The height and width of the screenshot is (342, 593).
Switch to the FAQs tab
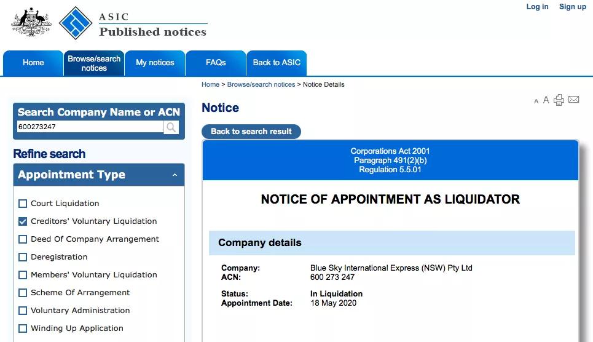[x=216, y=63]
